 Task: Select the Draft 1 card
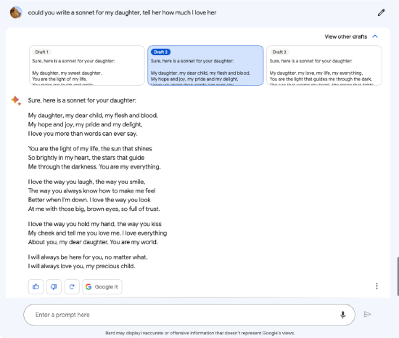[x=87, y=65]
